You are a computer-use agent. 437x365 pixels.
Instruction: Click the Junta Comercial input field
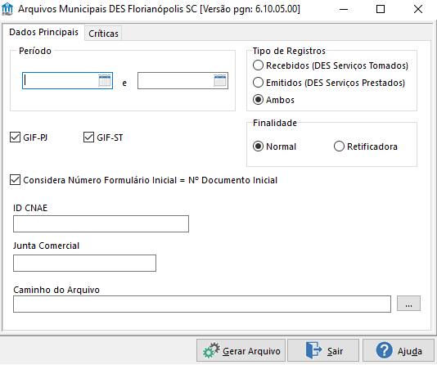pos(84,263)
